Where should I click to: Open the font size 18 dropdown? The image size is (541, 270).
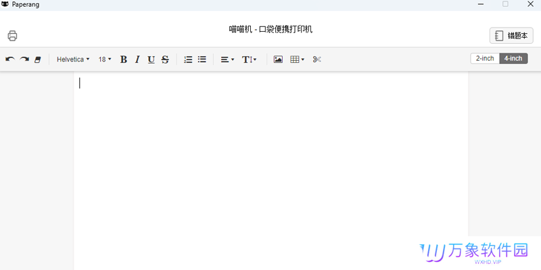click(x=105, y=59)
